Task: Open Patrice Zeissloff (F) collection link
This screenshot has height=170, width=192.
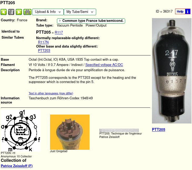Action: 17,166
